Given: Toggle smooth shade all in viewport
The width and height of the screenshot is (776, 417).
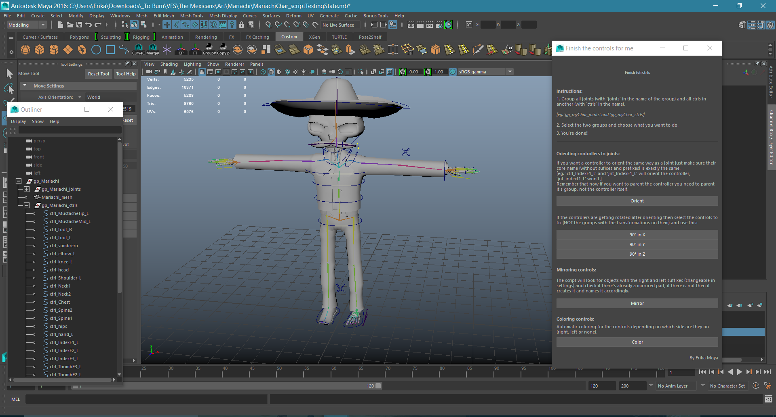Looking at the screenshot, I should [271, 72].
